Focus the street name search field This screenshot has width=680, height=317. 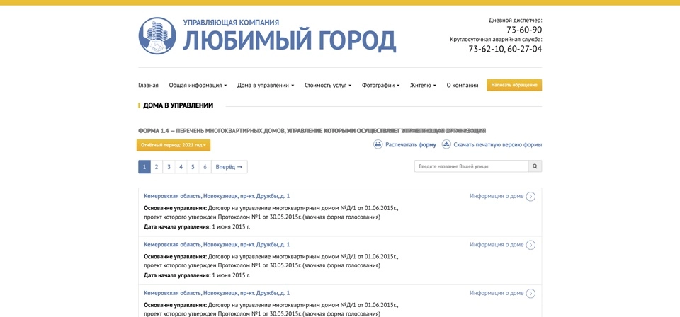click(471, 166)
